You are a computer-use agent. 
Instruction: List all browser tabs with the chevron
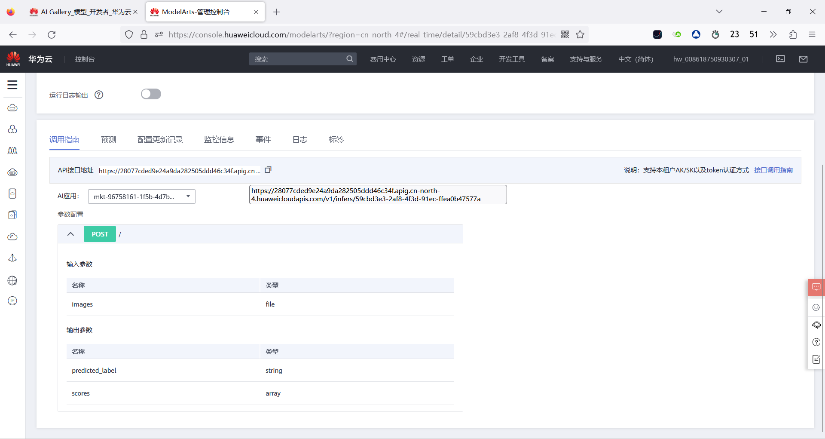click(x=719, y=12)
